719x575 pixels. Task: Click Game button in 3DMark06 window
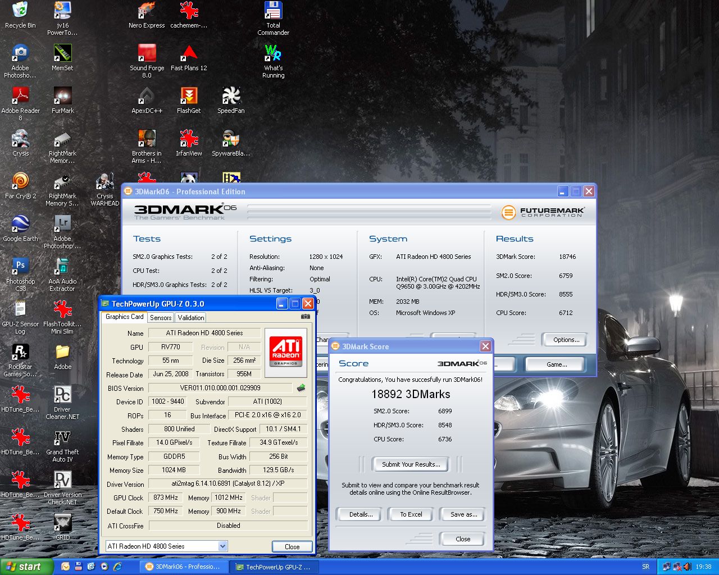pyautogui.click(x=557, y=364)
